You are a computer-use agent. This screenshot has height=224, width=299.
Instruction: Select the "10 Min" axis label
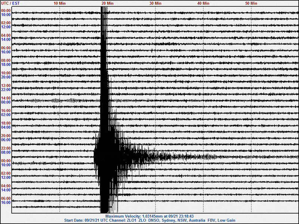point(59,3)
